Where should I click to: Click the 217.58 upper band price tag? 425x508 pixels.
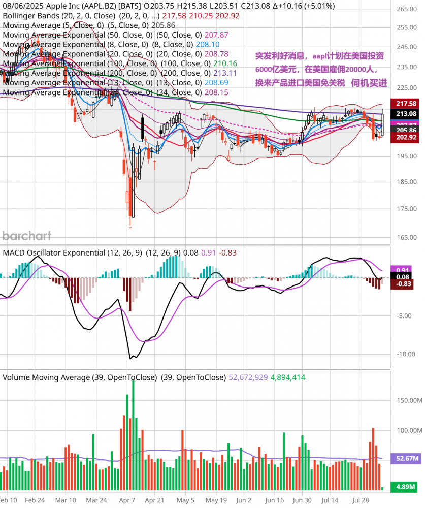pyautogui.click(x=406, y=103)
